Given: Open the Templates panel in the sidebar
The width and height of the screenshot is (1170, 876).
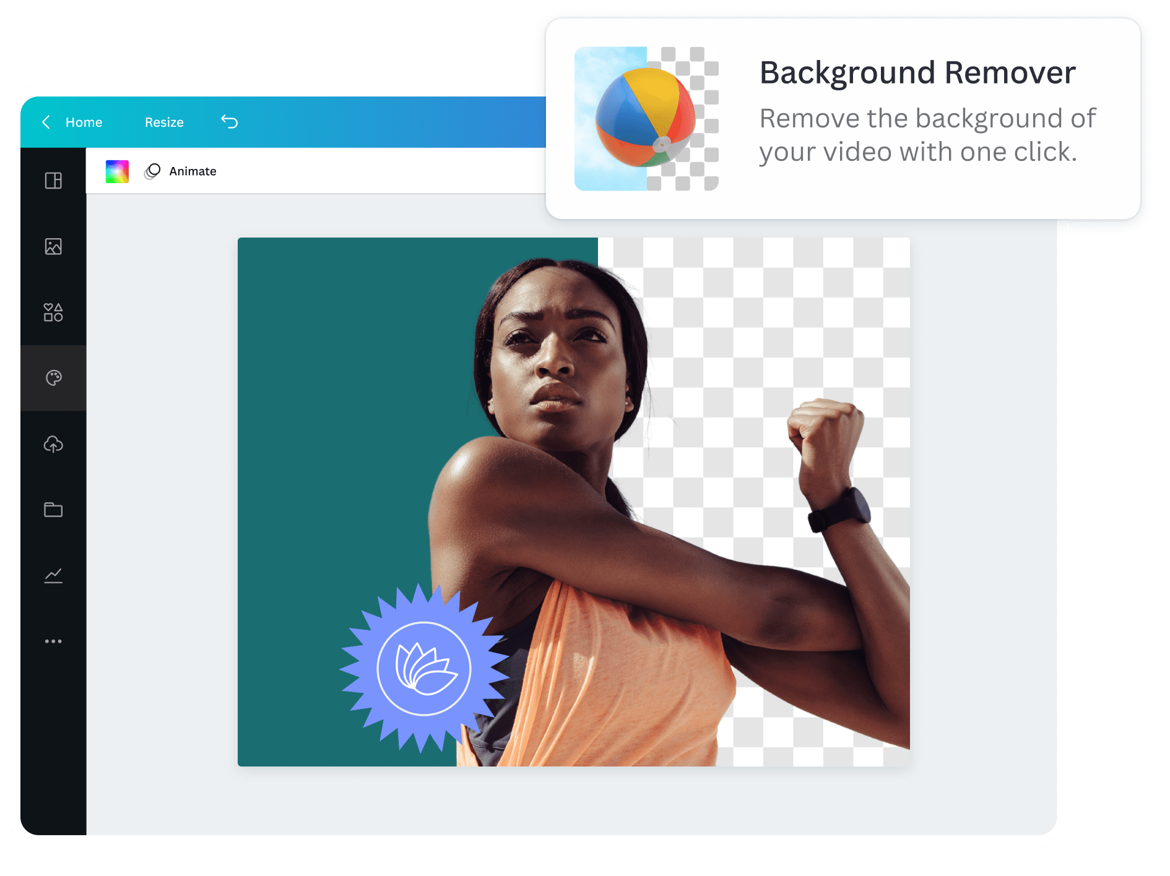Looking at the screenshot, I should coord(53,181).
